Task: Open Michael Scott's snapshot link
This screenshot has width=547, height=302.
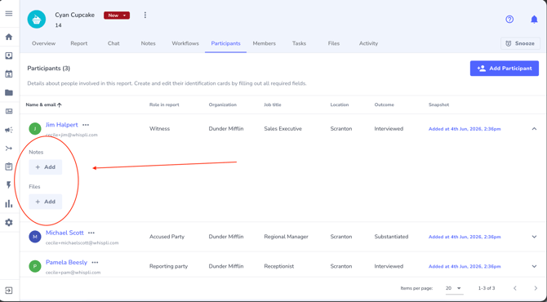Action: [x=465, y=237]
